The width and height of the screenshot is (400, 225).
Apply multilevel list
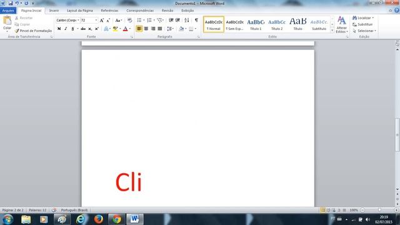pyautogui.click(x=160, y=20)
